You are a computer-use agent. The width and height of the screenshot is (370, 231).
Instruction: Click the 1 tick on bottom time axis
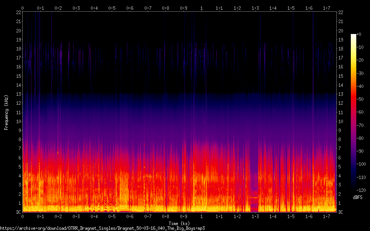(x=201, y=216)
